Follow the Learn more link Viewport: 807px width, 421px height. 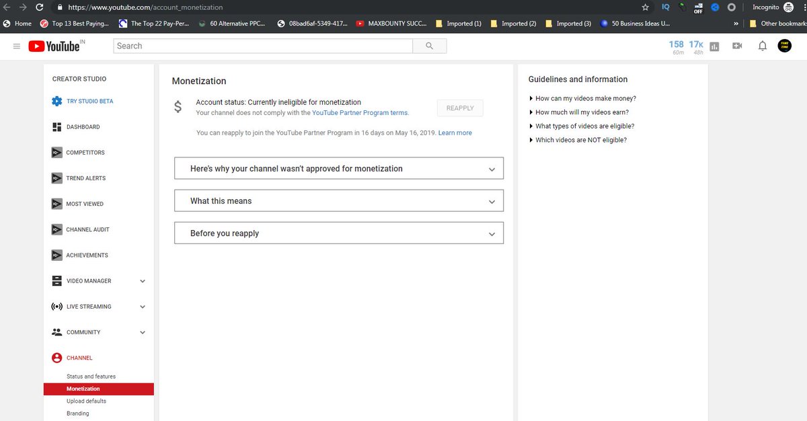455,133
